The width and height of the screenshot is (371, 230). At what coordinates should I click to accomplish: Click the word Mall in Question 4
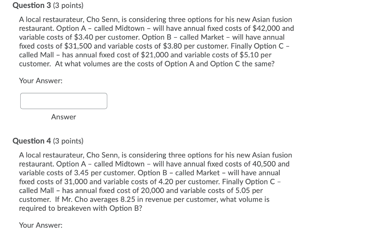click(x=46, y=190)
